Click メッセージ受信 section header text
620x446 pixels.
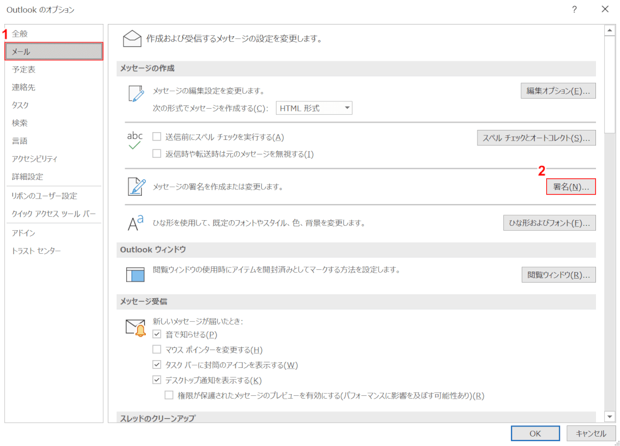pyautogui.click(x=144, y=302)
